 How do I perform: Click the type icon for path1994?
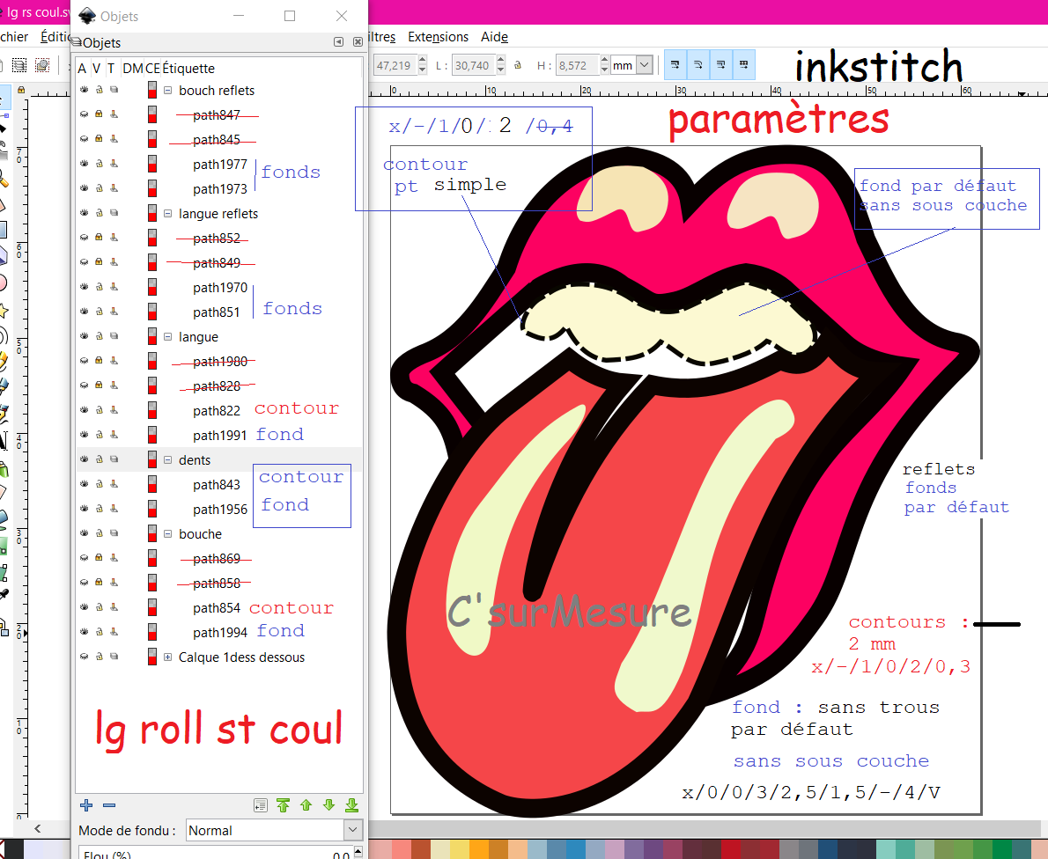pos(114,632)
